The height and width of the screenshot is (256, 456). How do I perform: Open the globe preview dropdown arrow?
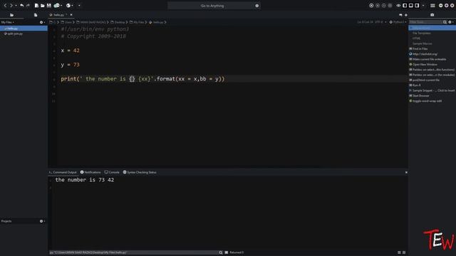pyautogui.click(x=72, y=6)
